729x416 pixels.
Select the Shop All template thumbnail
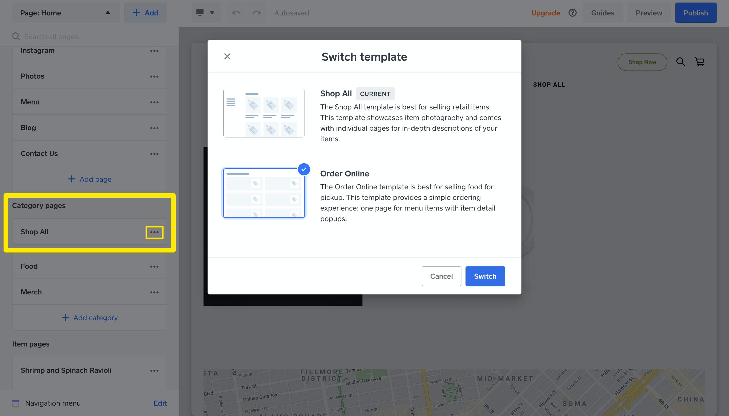tap(264, 113)
